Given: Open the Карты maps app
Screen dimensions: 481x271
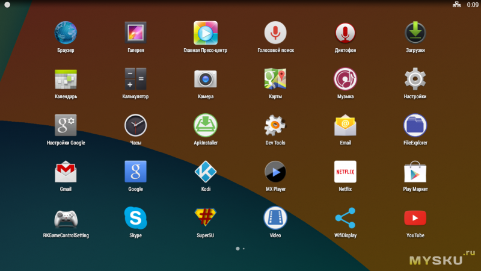Looking at the screenshot, I should pyautogui.click(x=275, y=79).
